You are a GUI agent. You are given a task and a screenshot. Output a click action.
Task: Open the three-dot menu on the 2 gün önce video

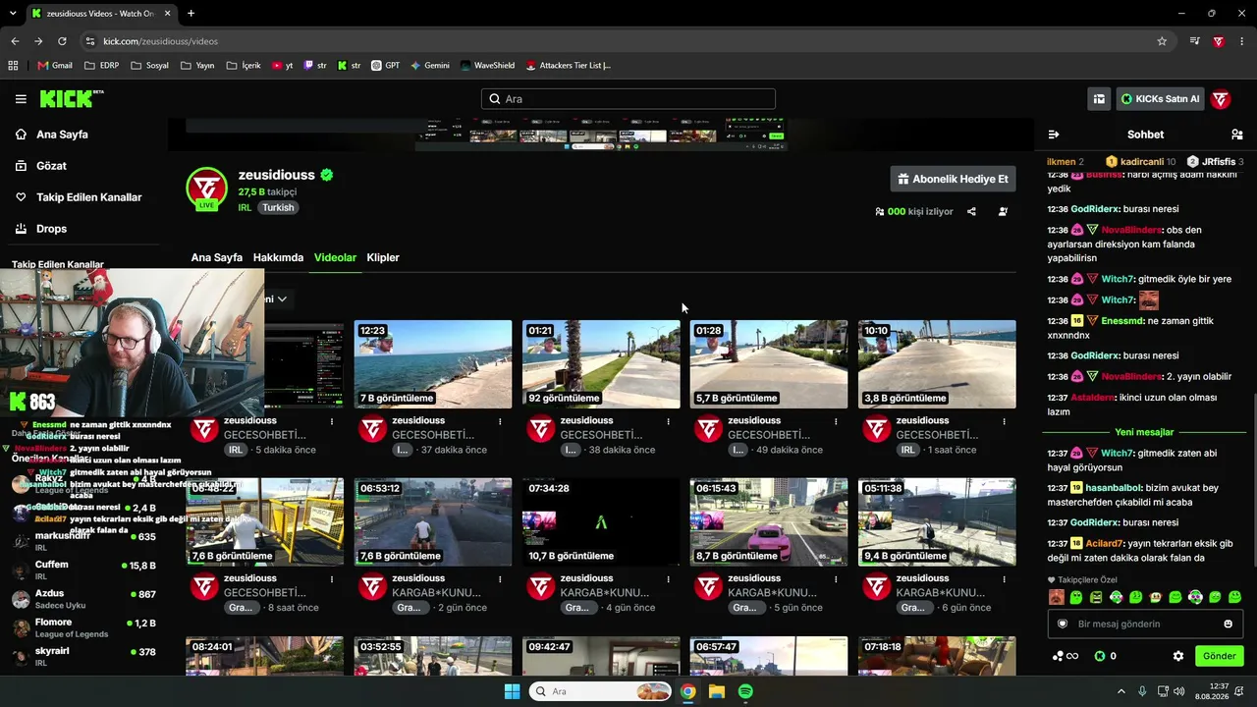coord(500,579)
